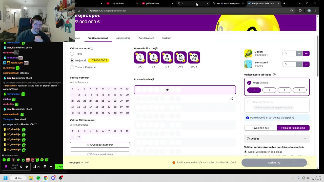
Task: Pick the 10 riviä quick-pick tile
Action: [x=180, y=57]
